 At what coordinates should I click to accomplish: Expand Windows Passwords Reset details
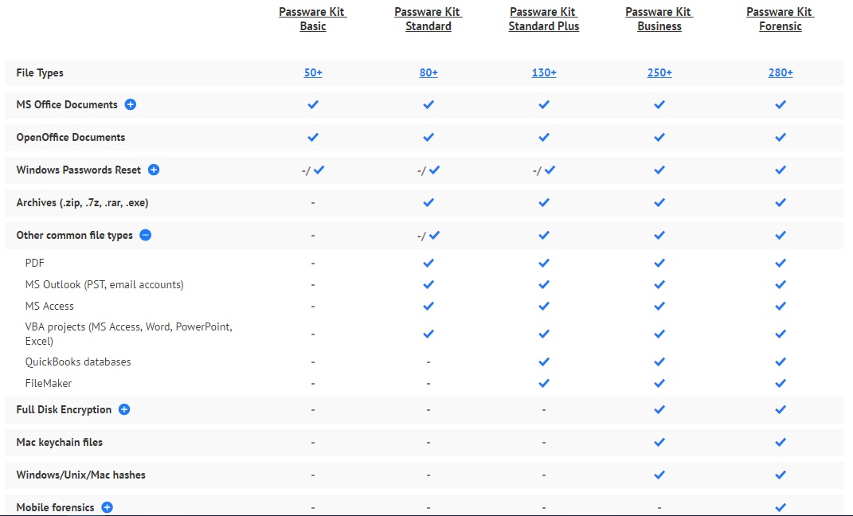(154, 170)
